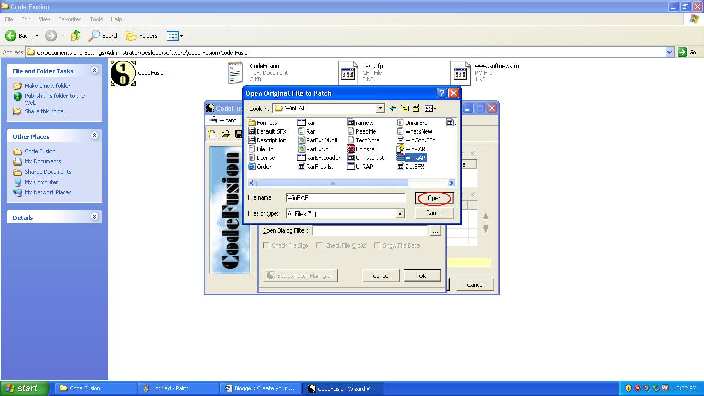The image size is (704, 396).
Task: Select the Uninstall file in the list
Action: coord(362,149)
